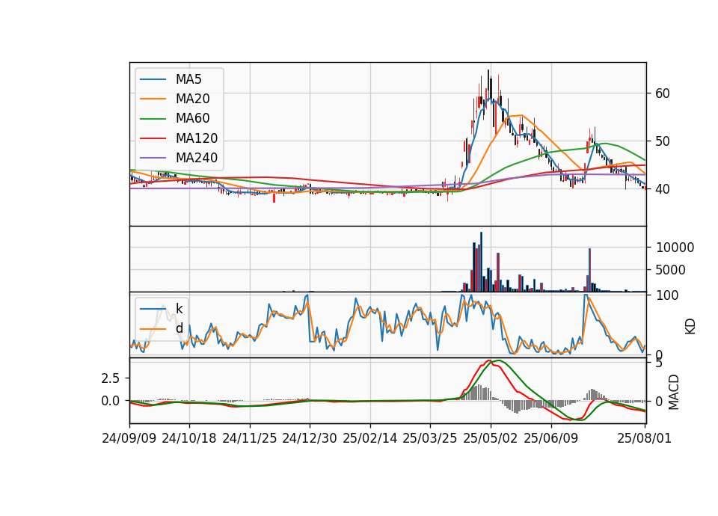
Task: Click the MA20 legend label
Action: point(192,99)
